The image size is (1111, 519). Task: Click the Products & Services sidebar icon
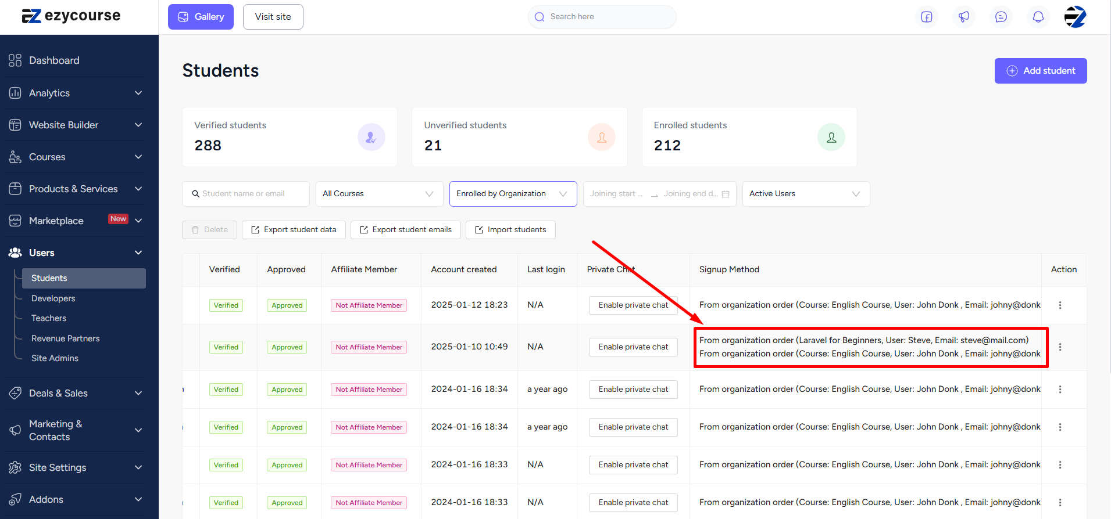point(15,189)
